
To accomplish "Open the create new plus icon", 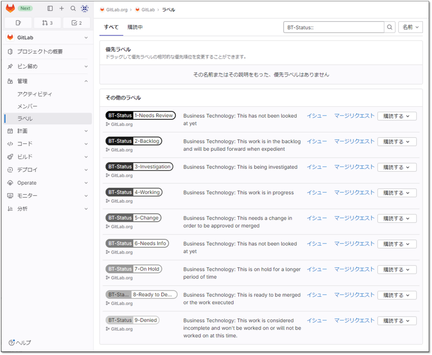I will click(62, 8).
